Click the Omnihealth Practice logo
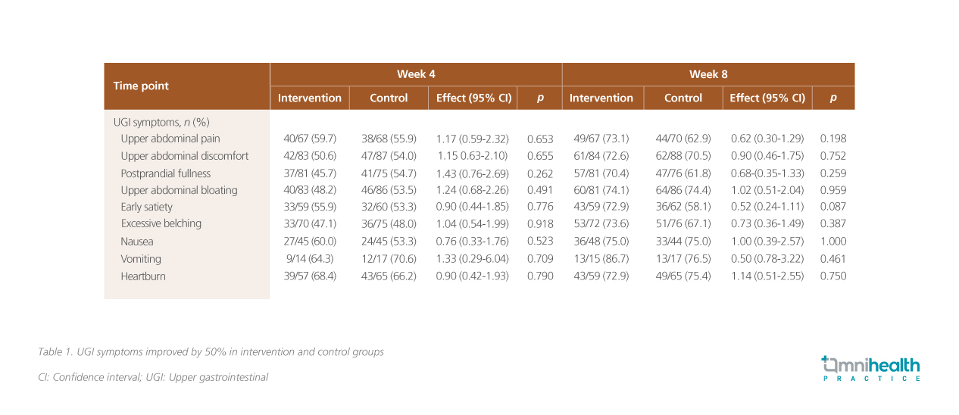Screen dimensions: 959x415 click(x=871, y=368)
